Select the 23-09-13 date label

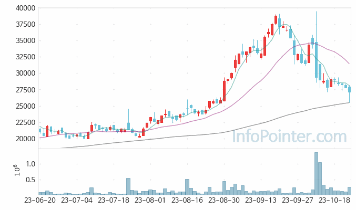pyautogui.click(x=261, y=201)
